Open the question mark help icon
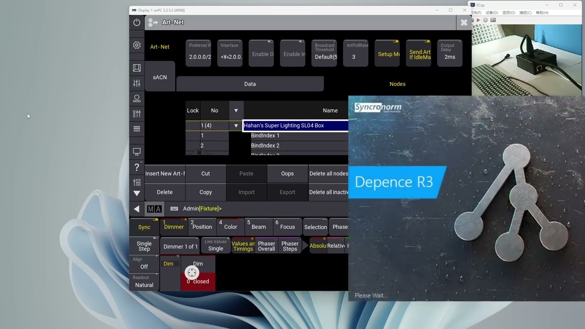The height and width of the screenshot is (329, 585). [x=137, y=167]
